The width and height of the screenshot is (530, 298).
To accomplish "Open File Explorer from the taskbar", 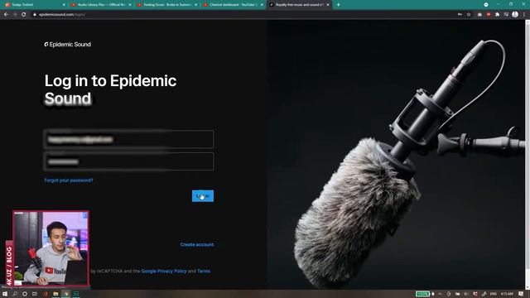I will [55, 294].
